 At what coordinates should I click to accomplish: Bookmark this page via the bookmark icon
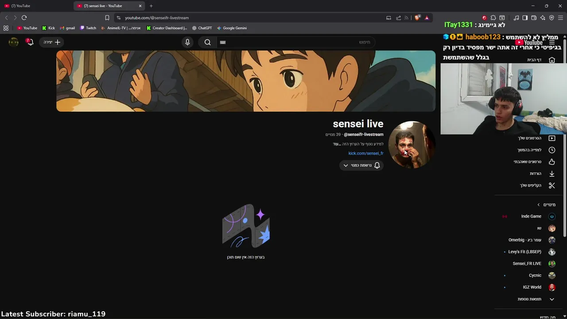107,18
